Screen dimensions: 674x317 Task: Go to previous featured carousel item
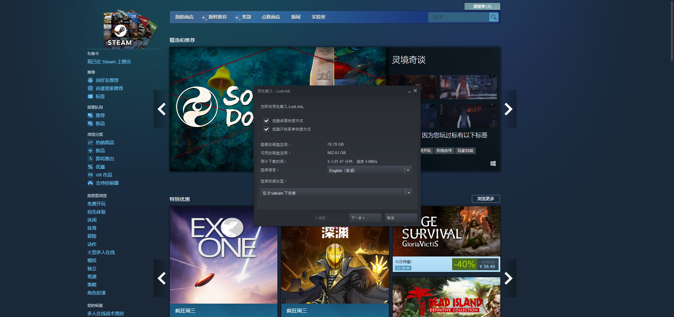pyautogui.click(x=161, y=109)
